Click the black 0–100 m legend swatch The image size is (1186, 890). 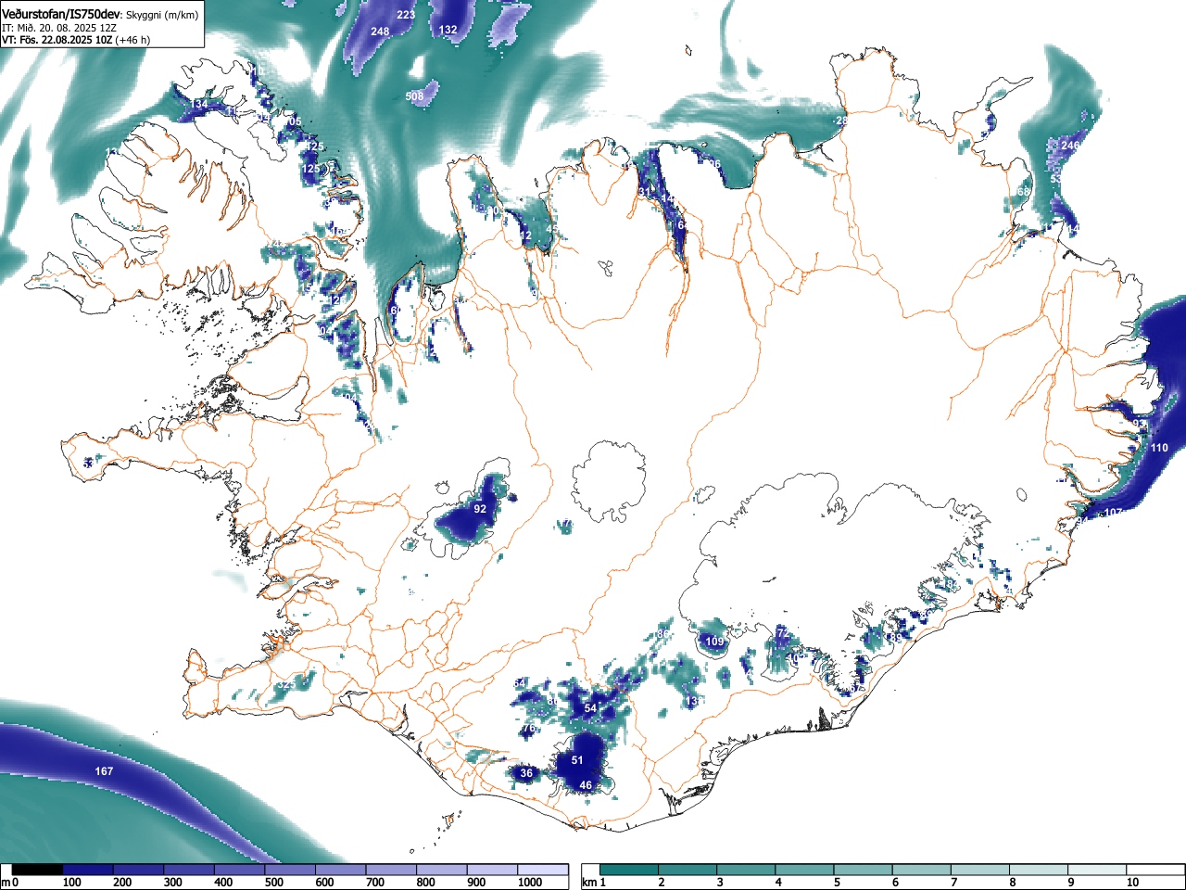[38, 870]
